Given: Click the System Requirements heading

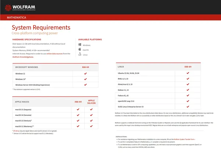Looking at the screenshot, I should tap(41, 28).
